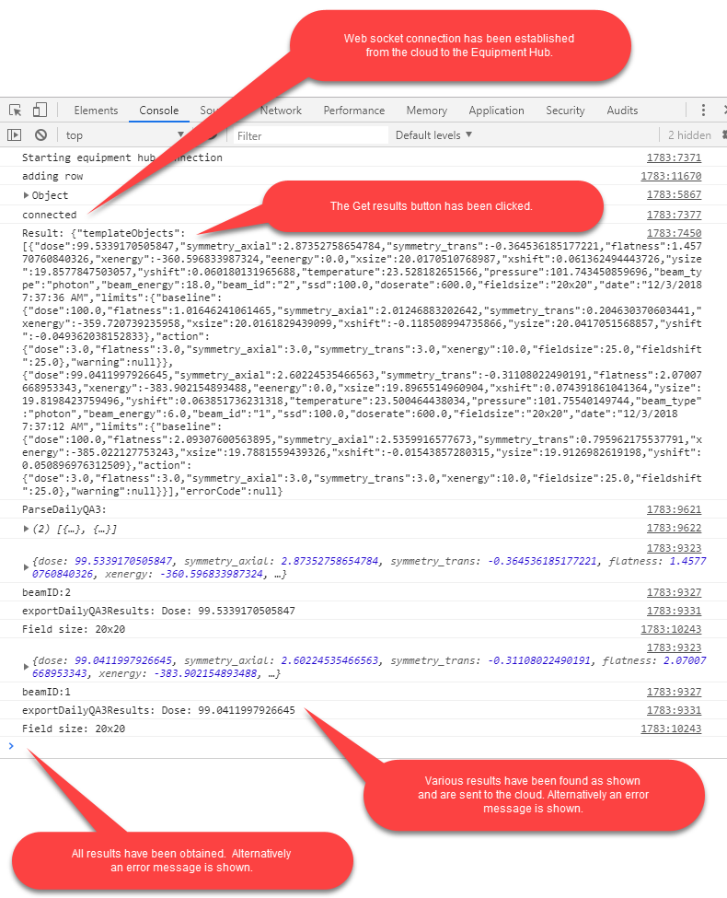
Task: Open source link 1783:7450 beside Result
Action: point(674,234)
